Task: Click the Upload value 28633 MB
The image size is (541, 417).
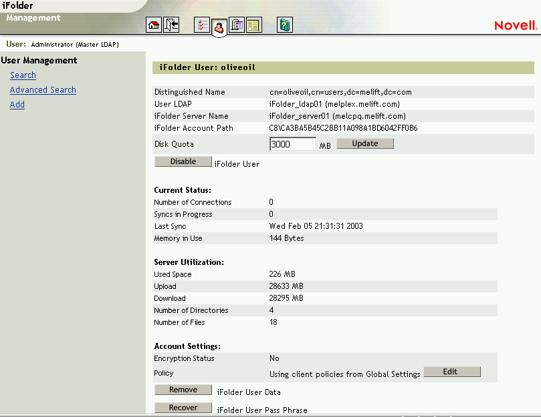Action: (286, 286)
